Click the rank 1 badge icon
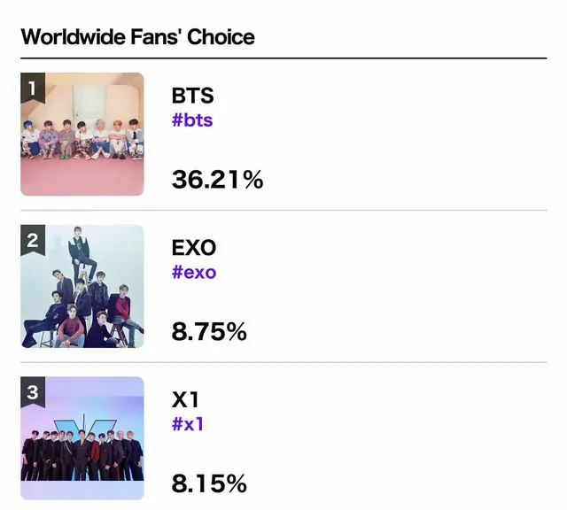The image size is (567, 510). (x=33, y=88)
